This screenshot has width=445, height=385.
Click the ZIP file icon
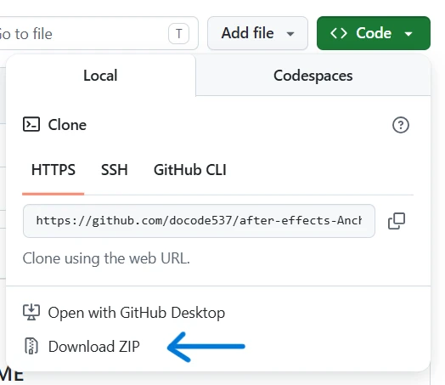(x=31, y=346)
